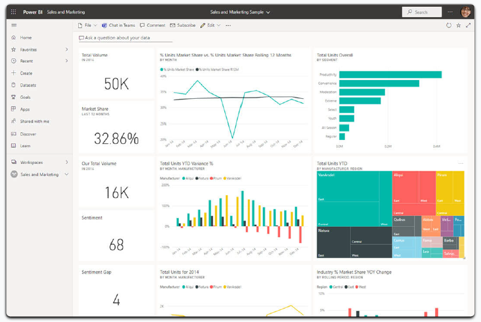Open Apps in the left navigation
Screen dimensions: 481x322
pyautogui.click(x=25, y=109)
